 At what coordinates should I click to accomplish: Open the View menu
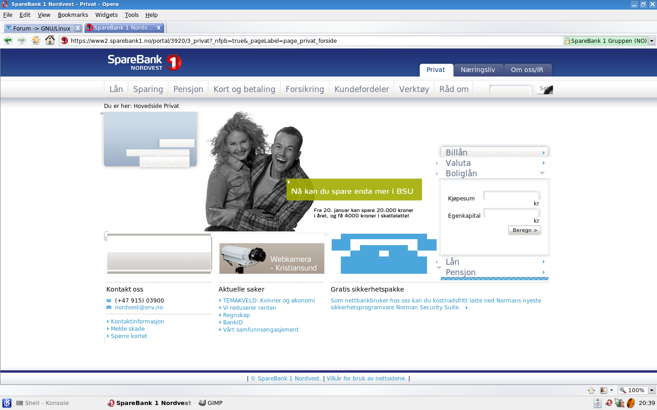(44, 15)
